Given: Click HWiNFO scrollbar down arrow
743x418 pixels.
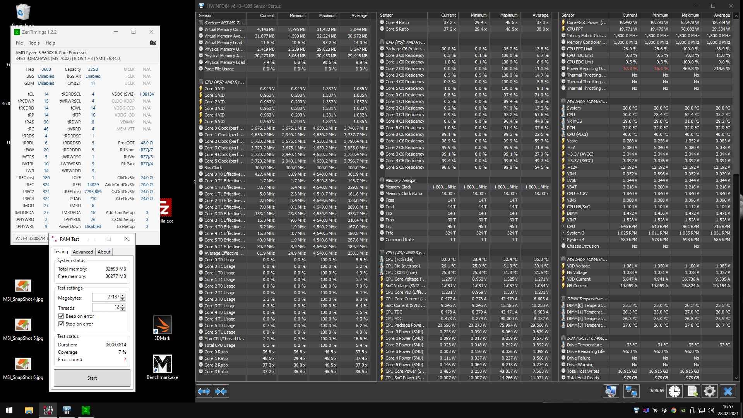Looking at the screenshot, I should (x=736, y=378).
